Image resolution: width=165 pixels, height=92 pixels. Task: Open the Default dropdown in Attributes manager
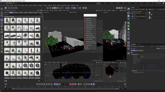(160, 49)
